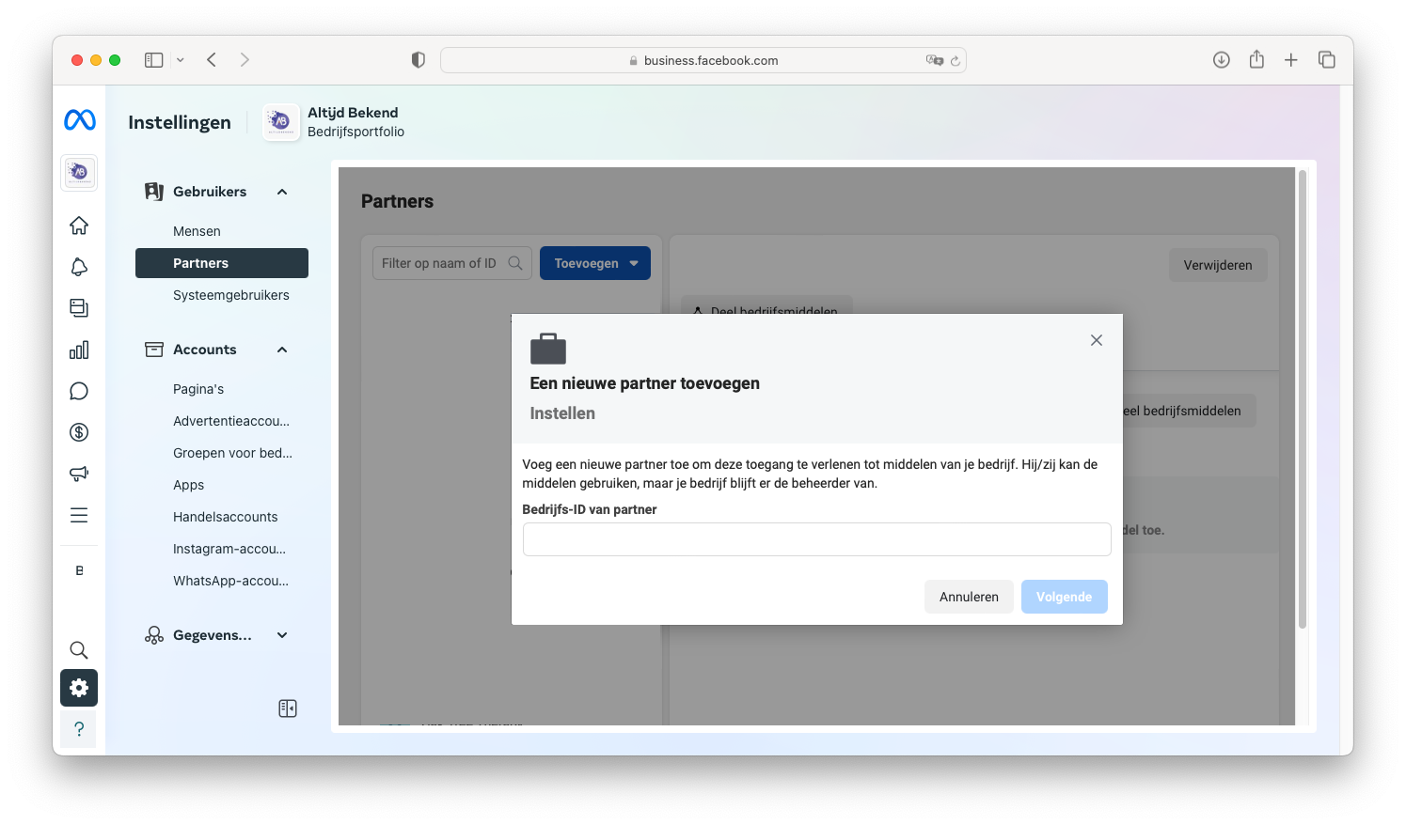Open the chat bubble inbox icon
Screen dimensions: 1406x825
[x=79, y=391]
